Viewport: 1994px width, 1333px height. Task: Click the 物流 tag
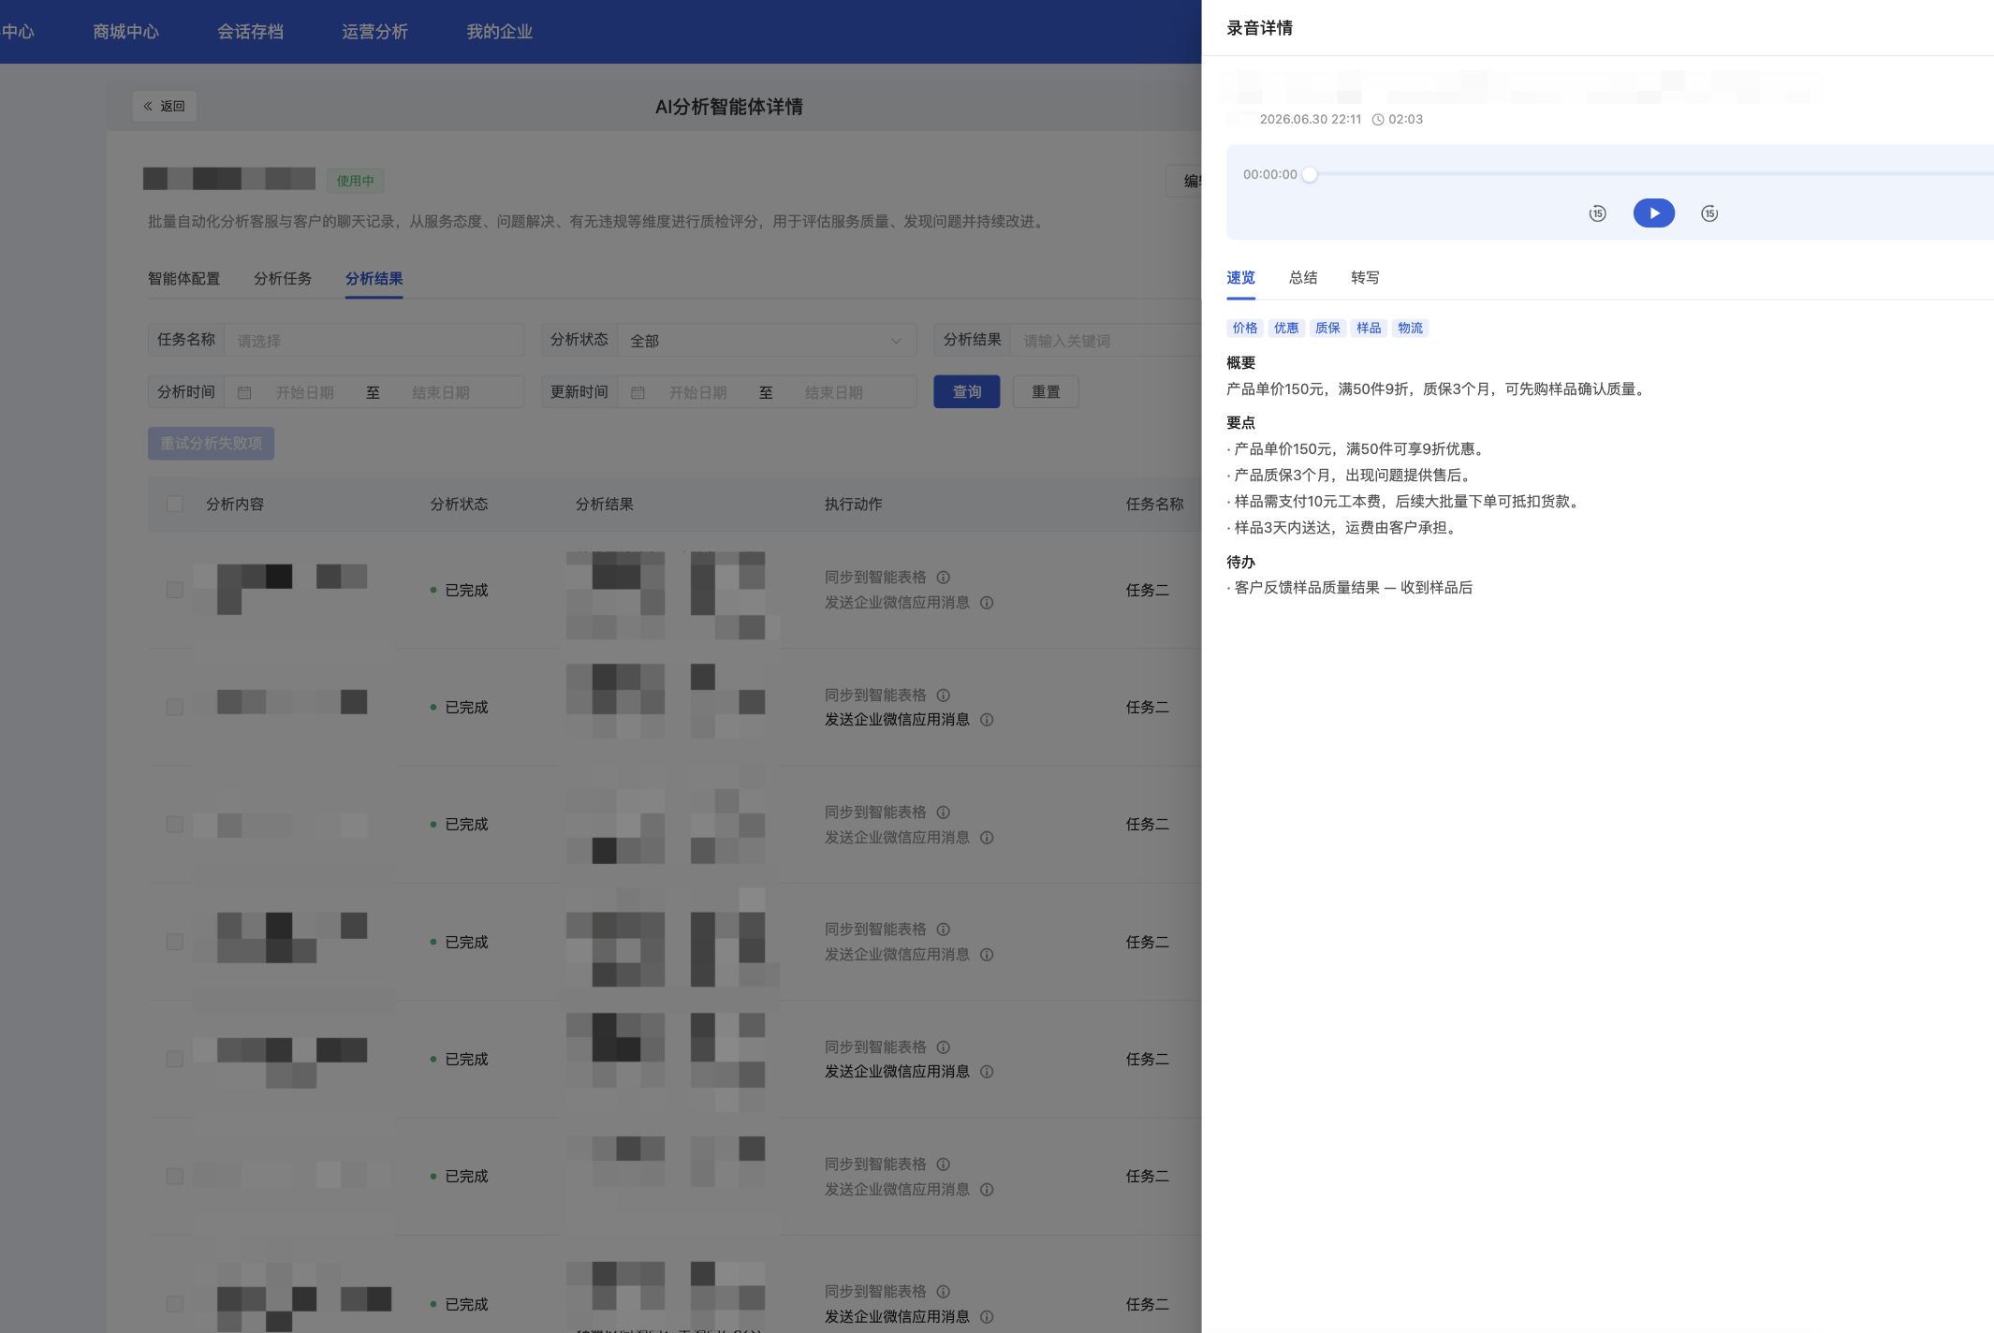click(1410, 328)
